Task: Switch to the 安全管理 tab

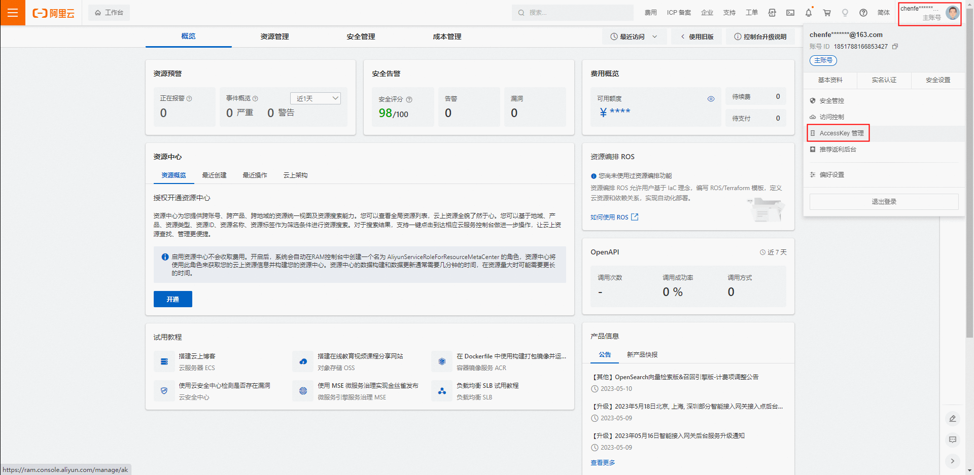Action: tap(361, 36)
